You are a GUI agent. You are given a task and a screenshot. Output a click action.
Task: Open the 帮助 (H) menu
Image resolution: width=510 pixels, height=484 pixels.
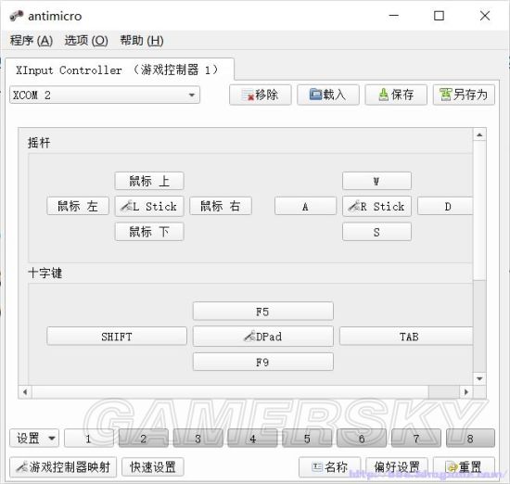pyautogui.click(x=142, y=41)
